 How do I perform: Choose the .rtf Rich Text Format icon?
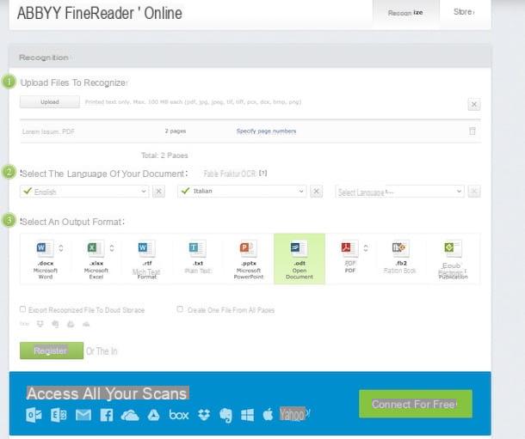(x=146, y=248)
